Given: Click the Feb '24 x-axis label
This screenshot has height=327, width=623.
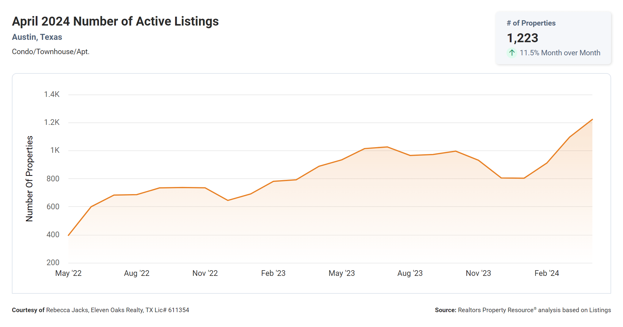Looking at the screenshot, I should pos(547,273).
